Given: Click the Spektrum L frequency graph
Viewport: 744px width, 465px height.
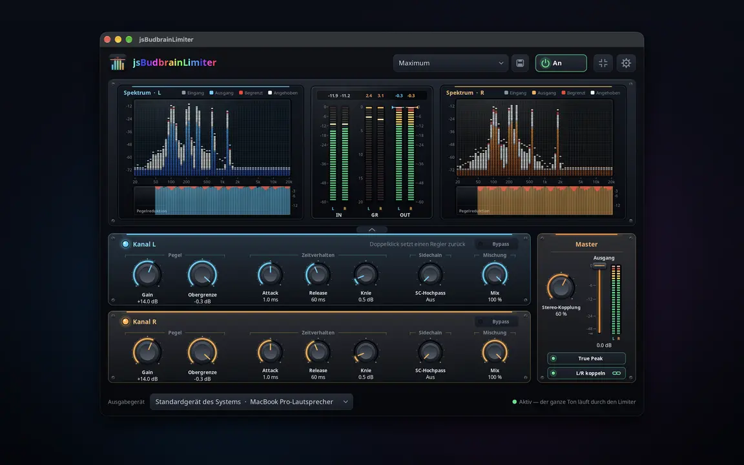Looking at the screenshot, I should [212, 138].
